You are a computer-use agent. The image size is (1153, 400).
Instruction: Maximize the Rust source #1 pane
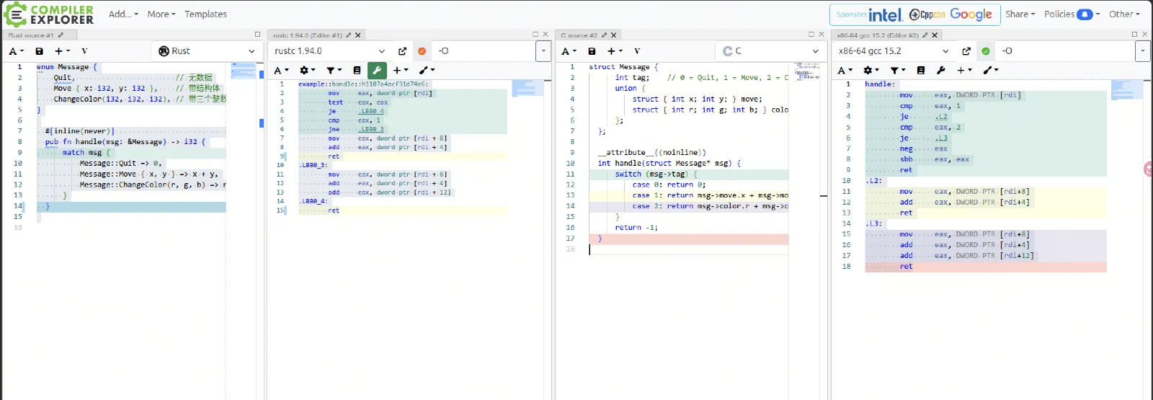pyautogui.click(x=257, y=34)
